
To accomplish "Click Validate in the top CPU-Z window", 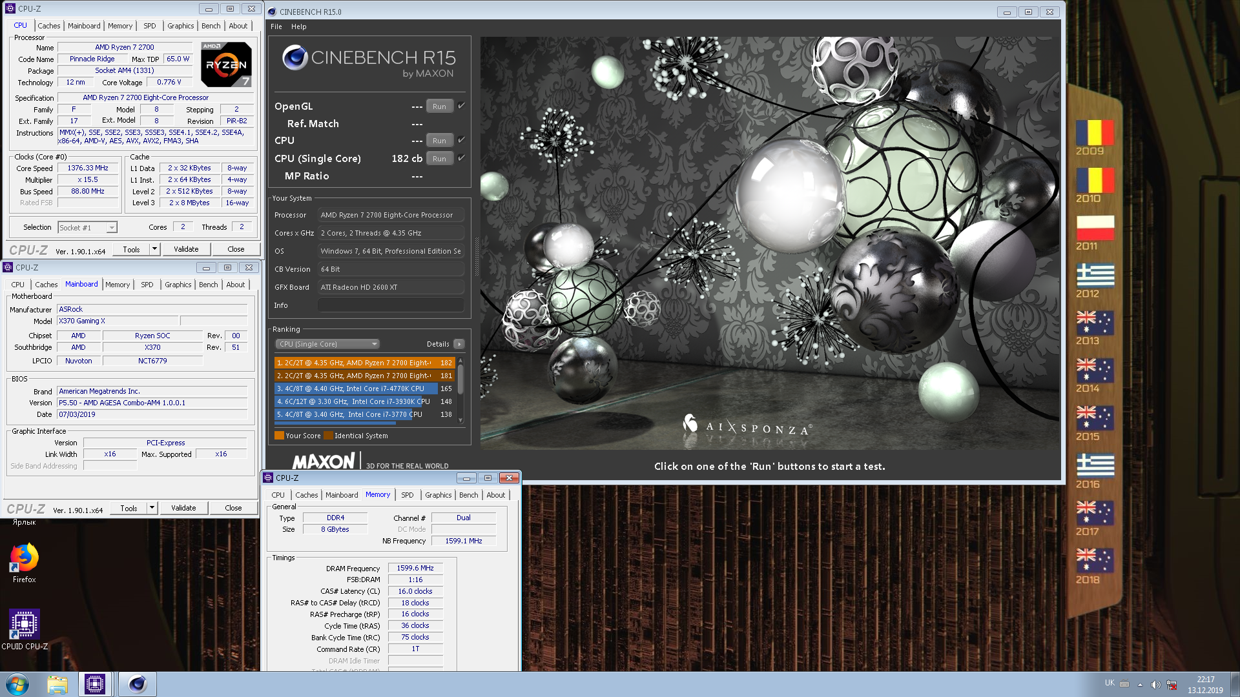I will 186,249.
